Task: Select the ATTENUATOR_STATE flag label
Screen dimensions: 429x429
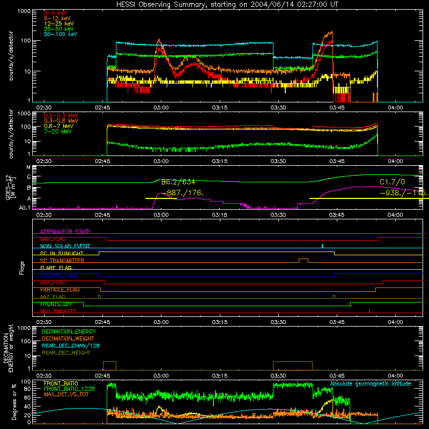Action: coord(65,232)
